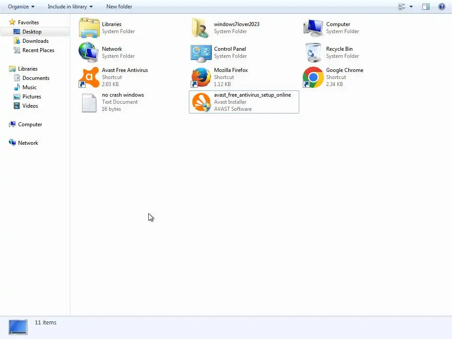Click the Google Chrome name text
452x339 pixels.
pos(345,70)
